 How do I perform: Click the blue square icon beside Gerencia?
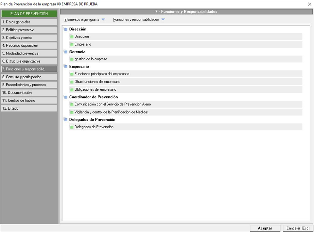(66, 52)
